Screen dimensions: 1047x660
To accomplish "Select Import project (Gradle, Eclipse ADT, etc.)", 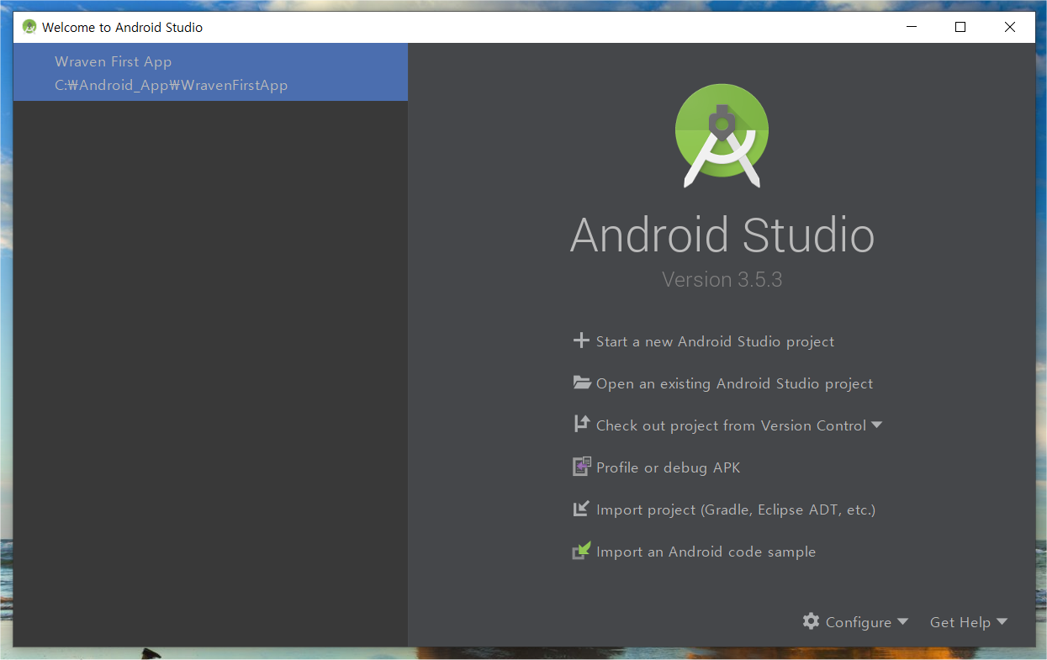I will 736,510.
